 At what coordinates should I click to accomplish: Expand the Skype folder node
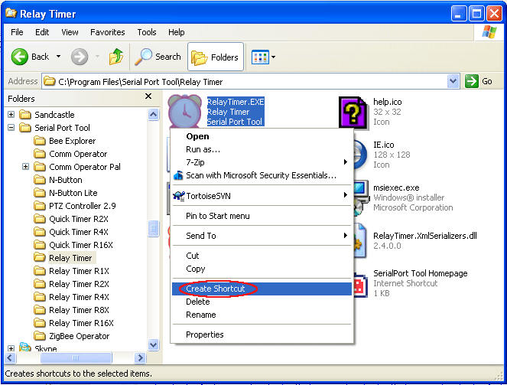click(x=11, y=349)
